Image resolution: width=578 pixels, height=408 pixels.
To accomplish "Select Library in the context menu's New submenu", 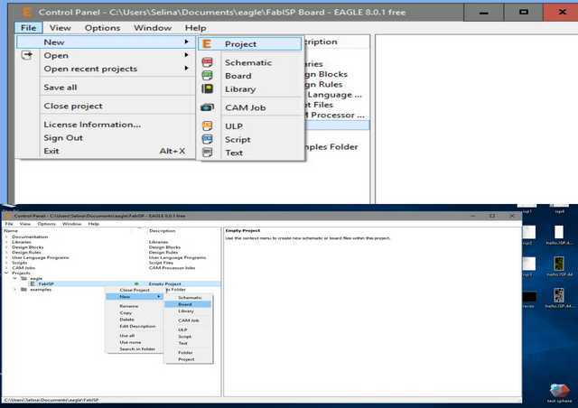I will coord(189,311).
